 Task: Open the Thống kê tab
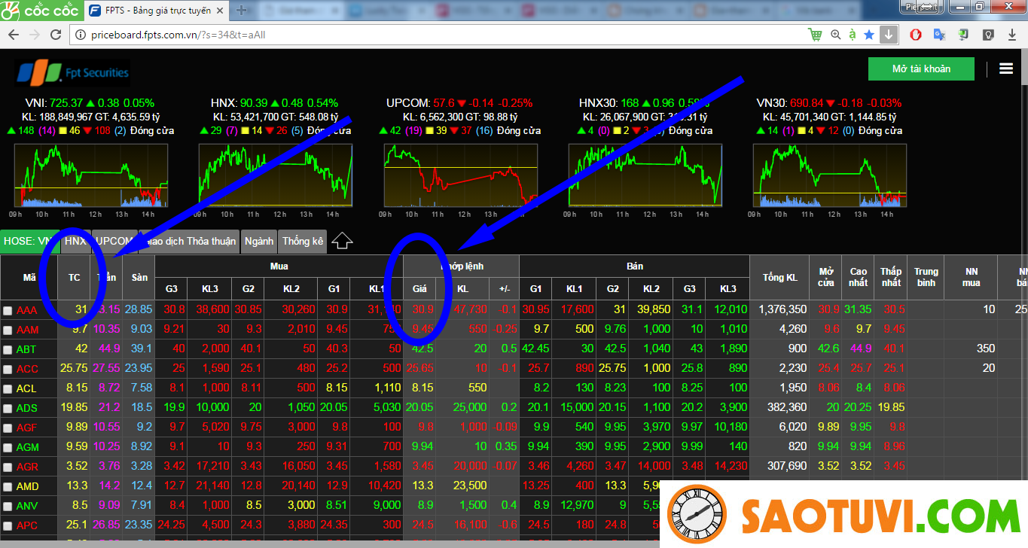(x=302, y=241)
